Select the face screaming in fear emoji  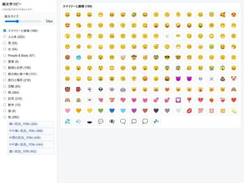(x=222, y=68)
